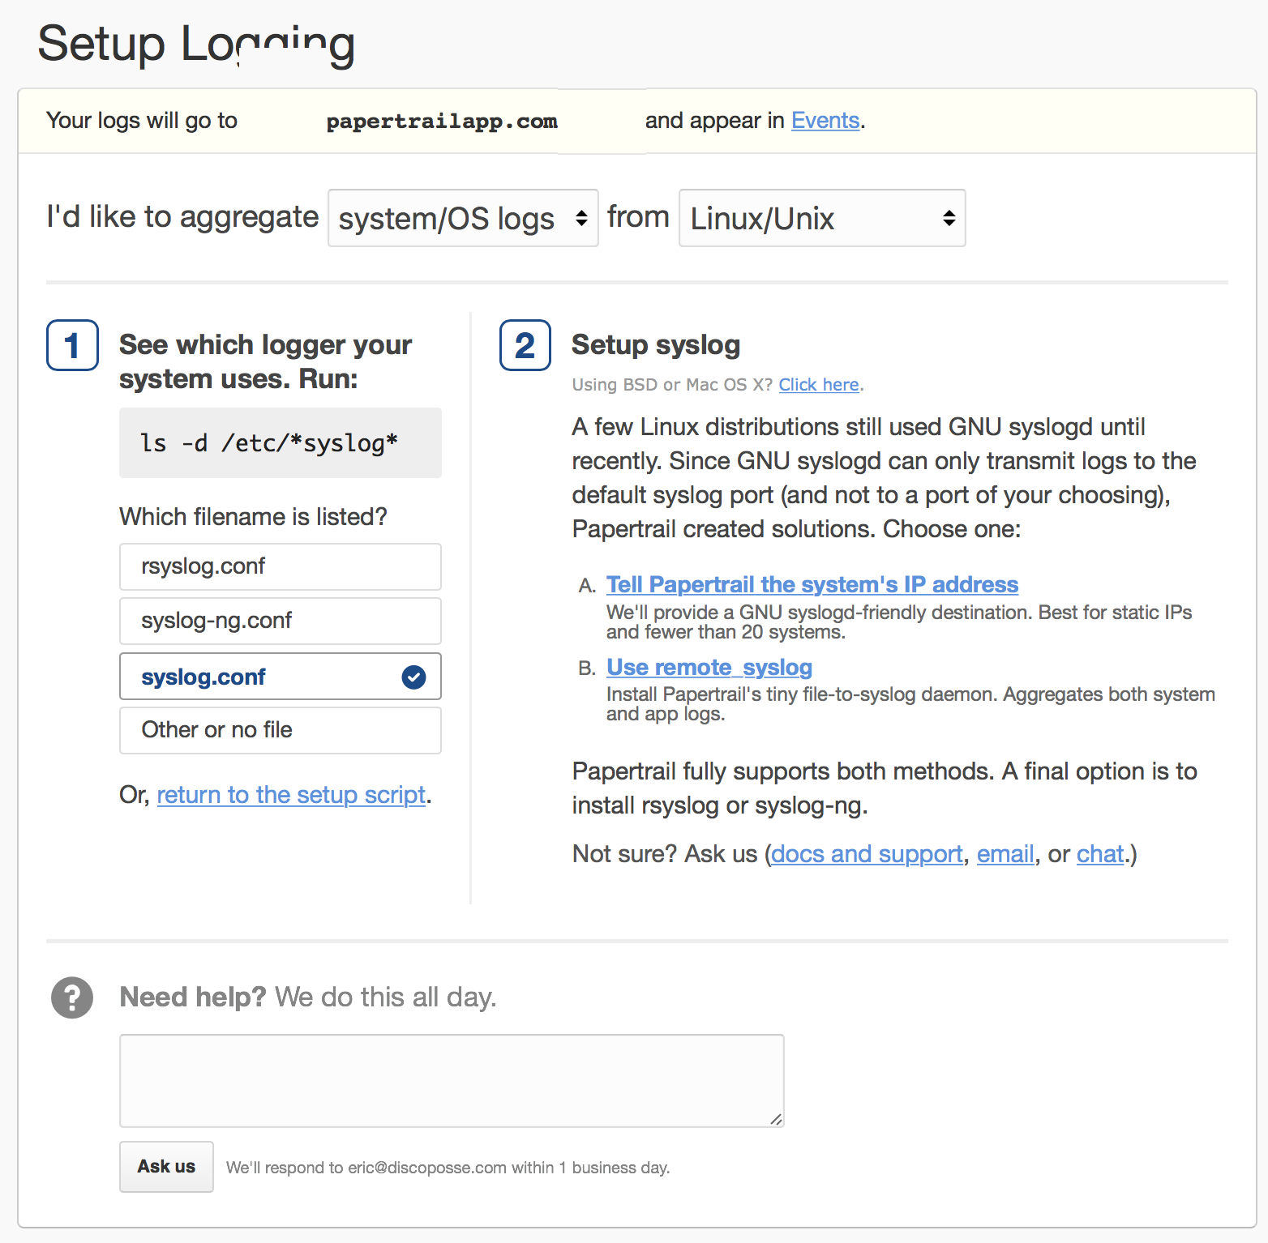Click the step 2 number badge
Image resolution: width=1268 pixels, height=1243 pixels.
coord(525,345)
